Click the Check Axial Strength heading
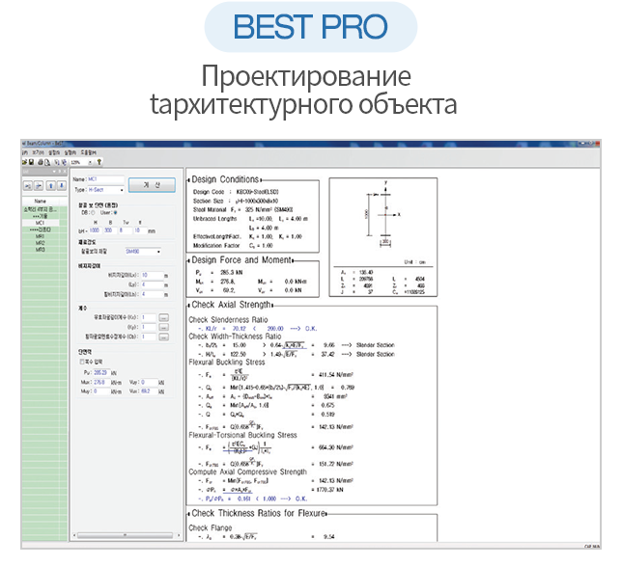 (x=231, y=305)
